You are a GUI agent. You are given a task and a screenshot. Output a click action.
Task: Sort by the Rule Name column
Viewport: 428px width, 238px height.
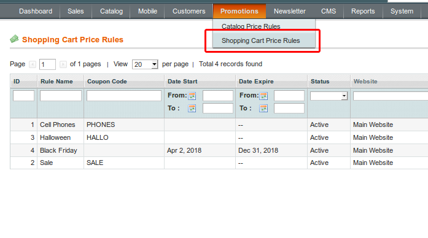56,82
